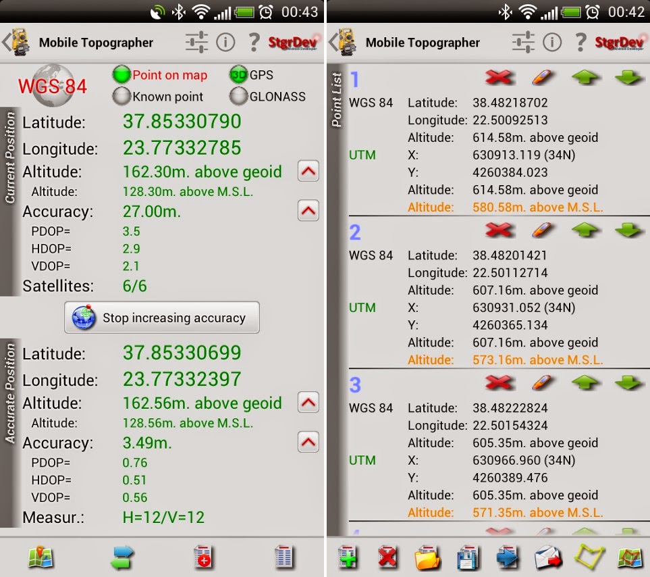Tap Satellites value 6/6
Image resolution: width=650 pixels, height=577 pixels.
[135, 286]
